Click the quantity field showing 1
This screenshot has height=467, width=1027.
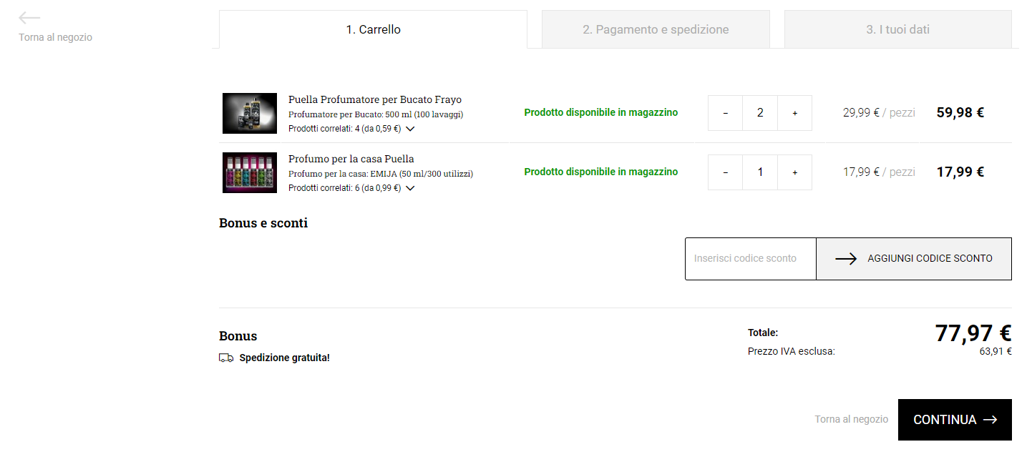760,172
